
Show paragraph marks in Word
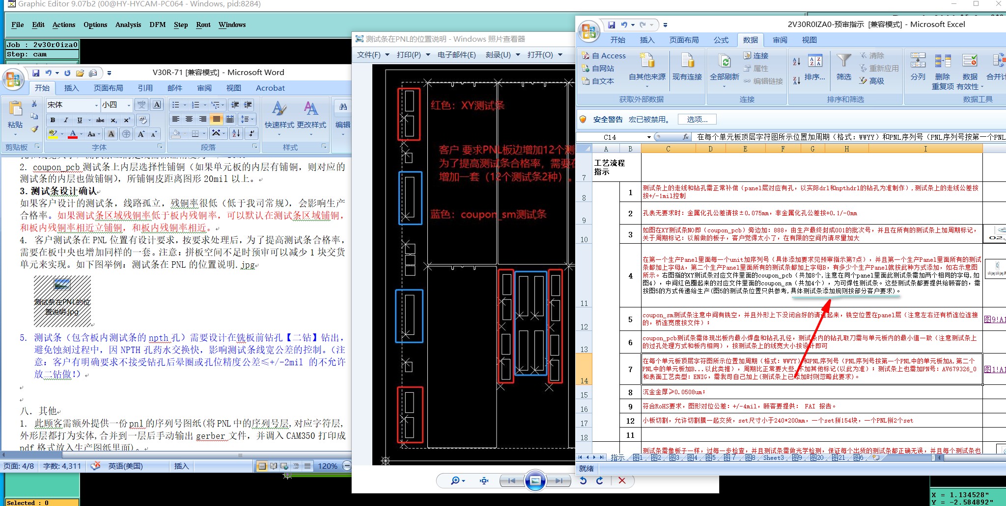click(251, 133)
